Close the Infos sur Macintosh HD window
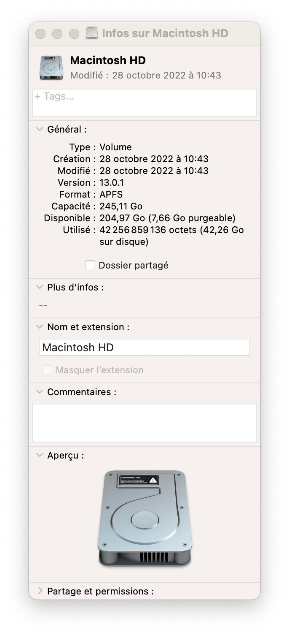Viewport: 289px width, 635px height. [40, 33]
